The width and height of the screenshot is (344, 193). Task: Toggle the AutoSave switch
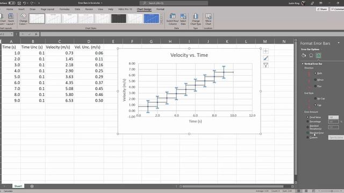point(11,3)
